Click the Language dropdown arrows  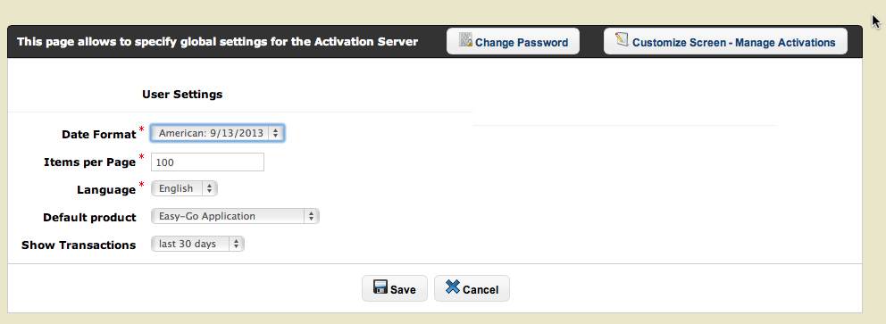pyautogui.click(x=209, y=188)
